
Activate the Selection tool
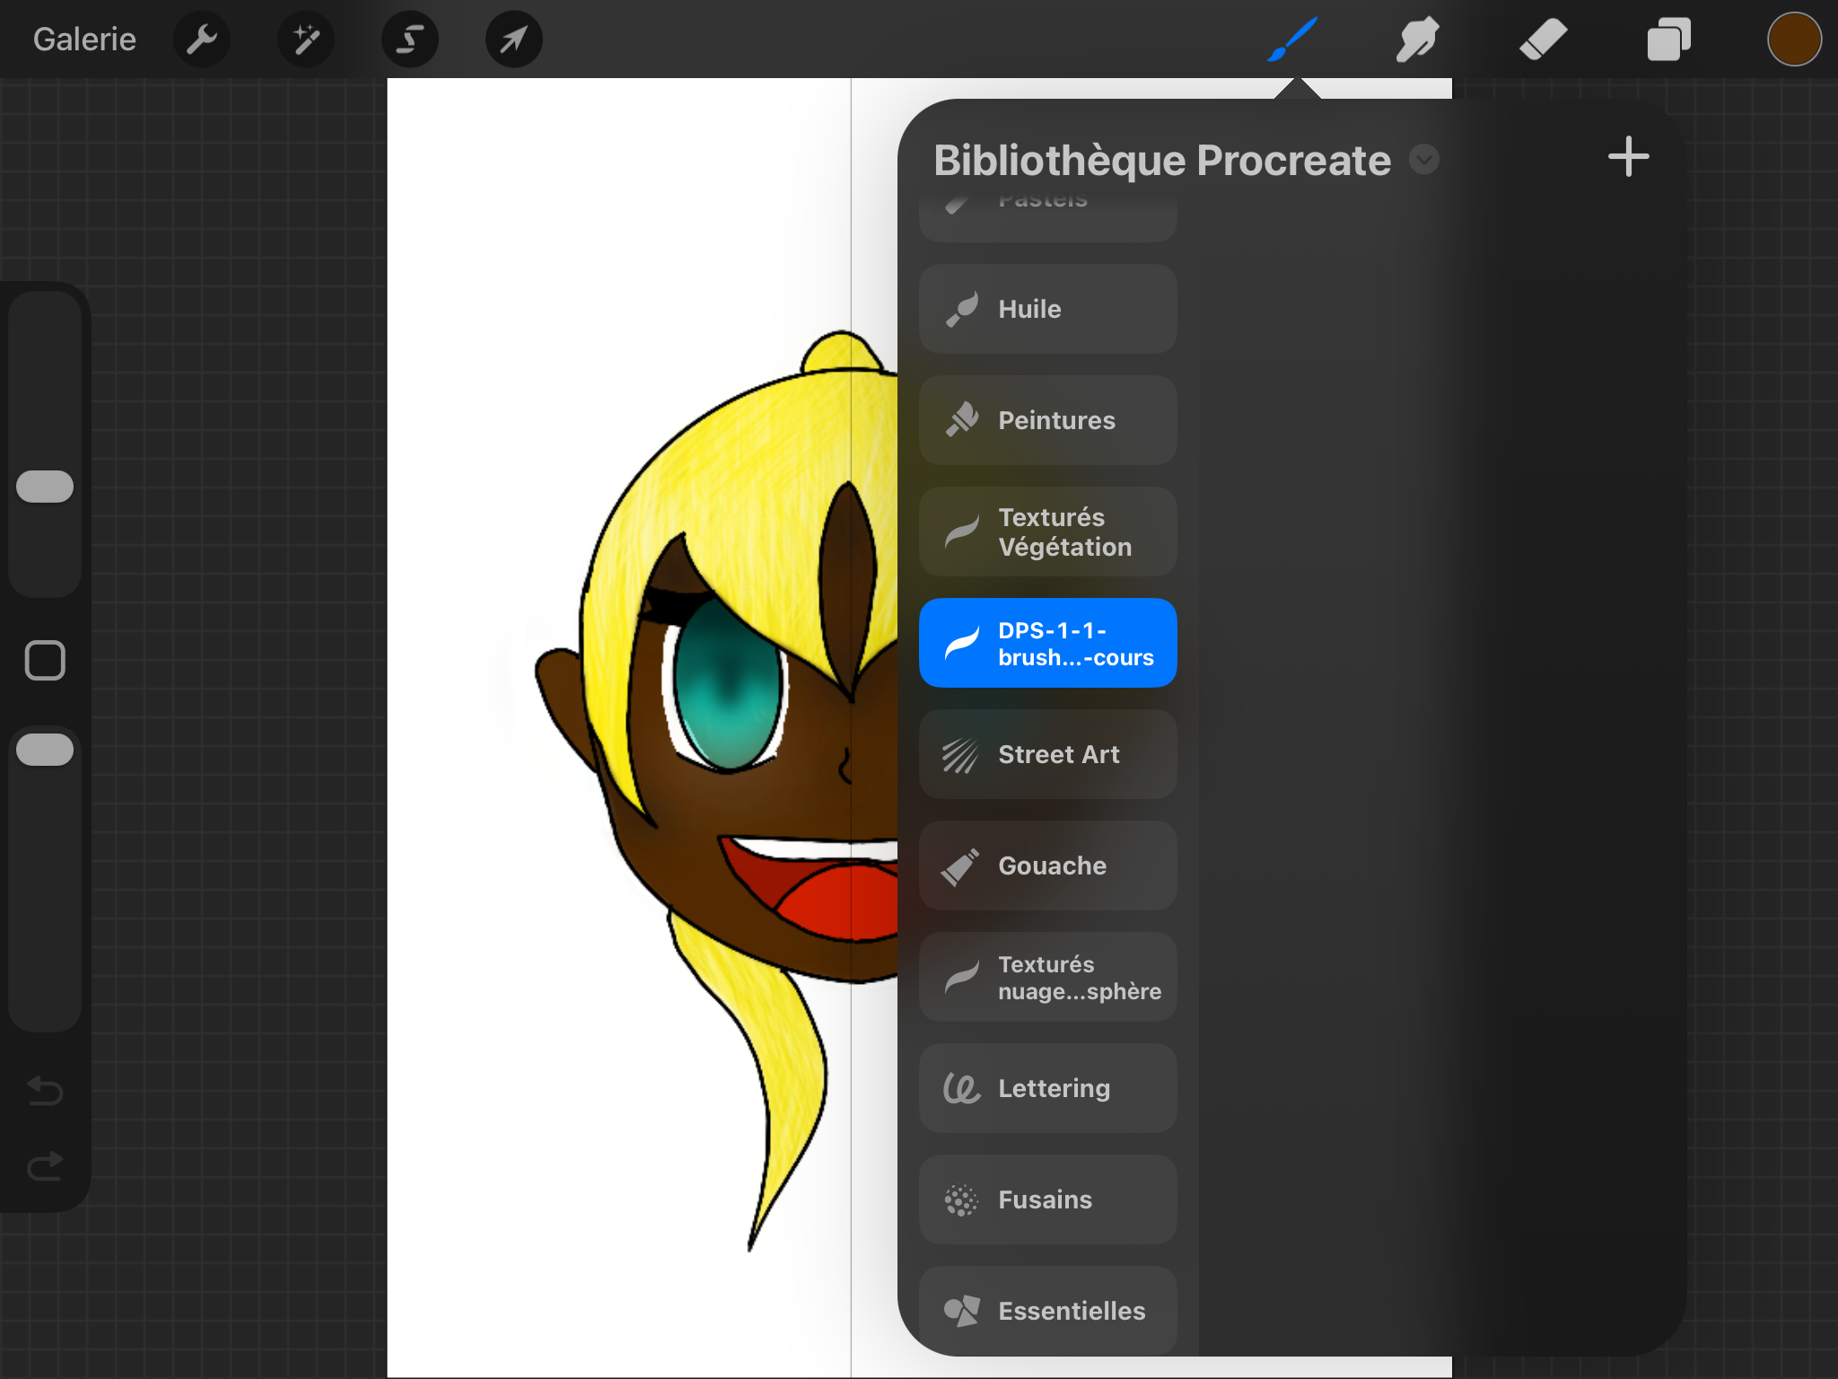pos(410,40)
